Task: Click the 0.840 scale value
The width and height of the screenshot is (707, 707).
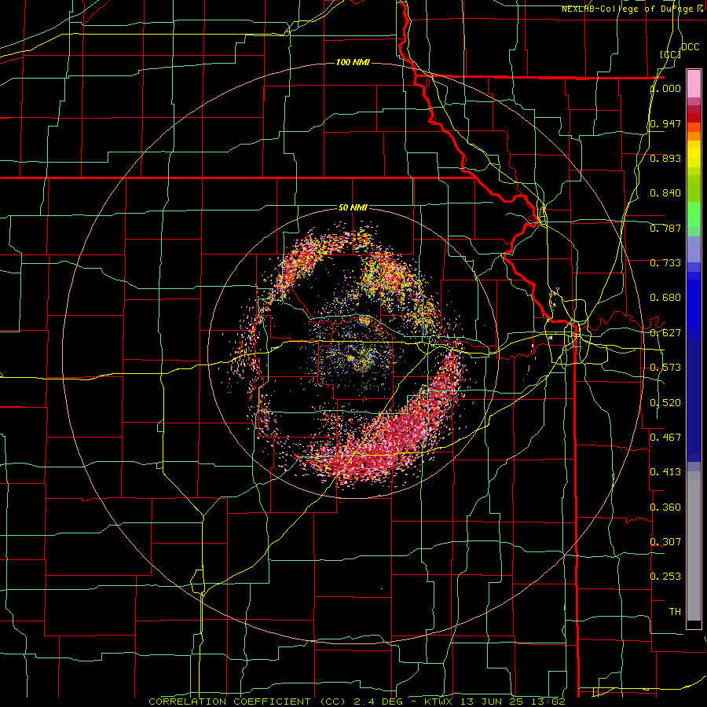Action: [x=665, y=193]
